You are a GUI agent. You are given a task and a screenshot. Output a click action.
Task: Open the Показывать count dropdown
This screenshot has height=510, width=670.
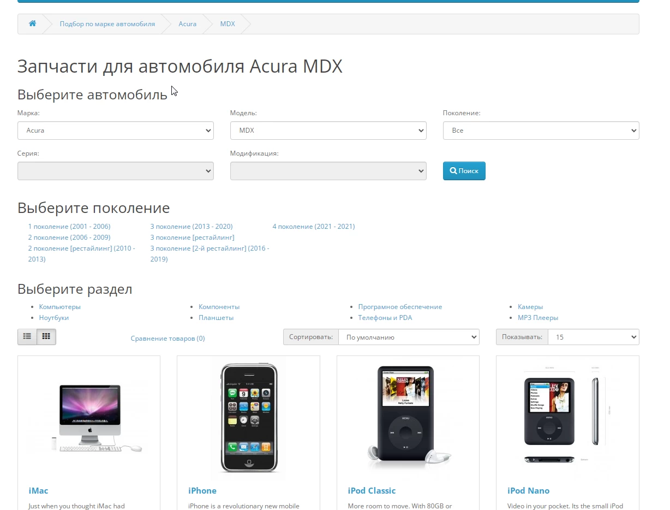click(593, 337)
